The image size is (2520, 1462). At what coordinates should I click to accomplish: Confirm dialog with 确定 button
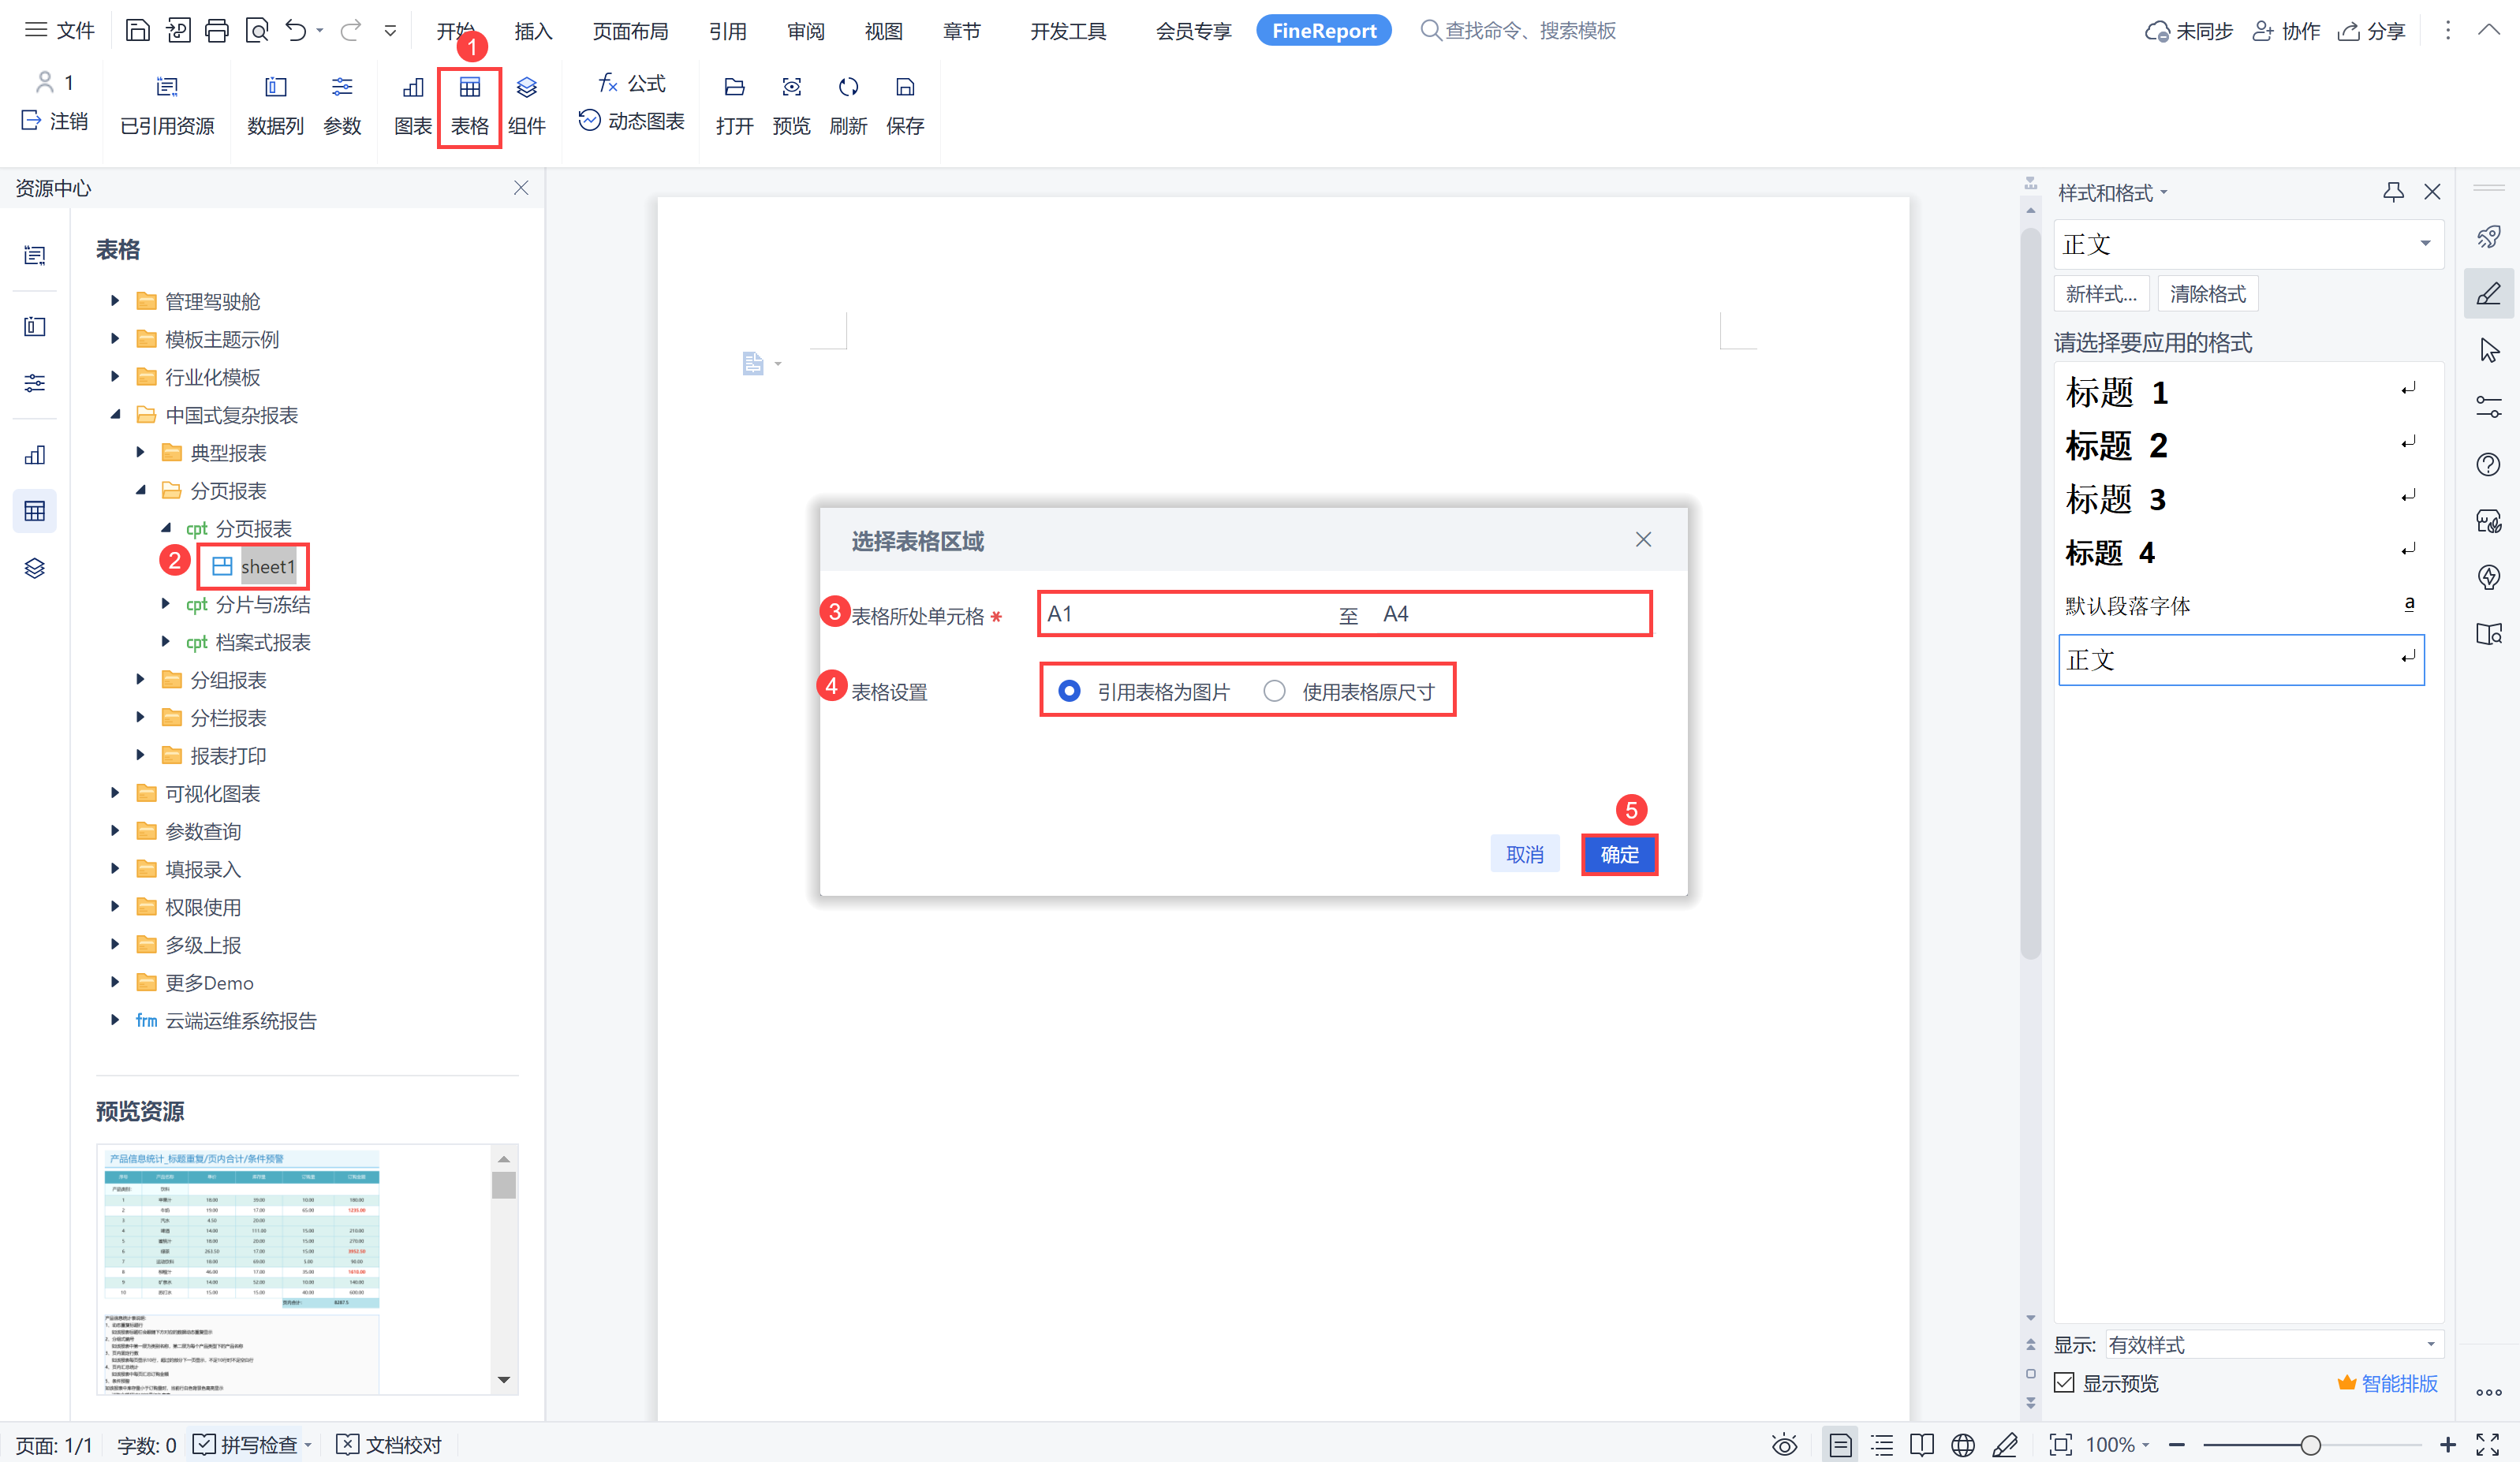click(x=1619, y=855)
